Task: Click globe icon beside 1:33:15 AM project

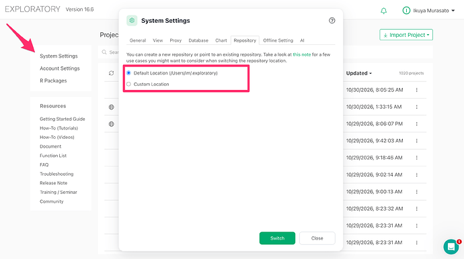Action: [111, 107]
